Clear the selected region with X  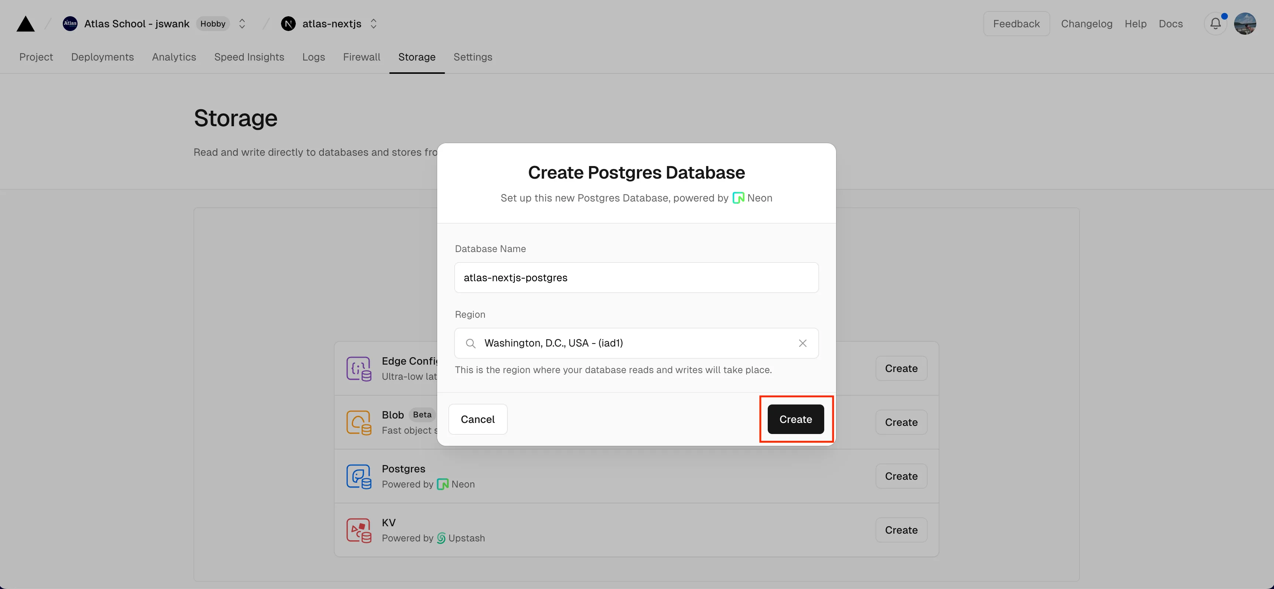[x=803, y=343]
